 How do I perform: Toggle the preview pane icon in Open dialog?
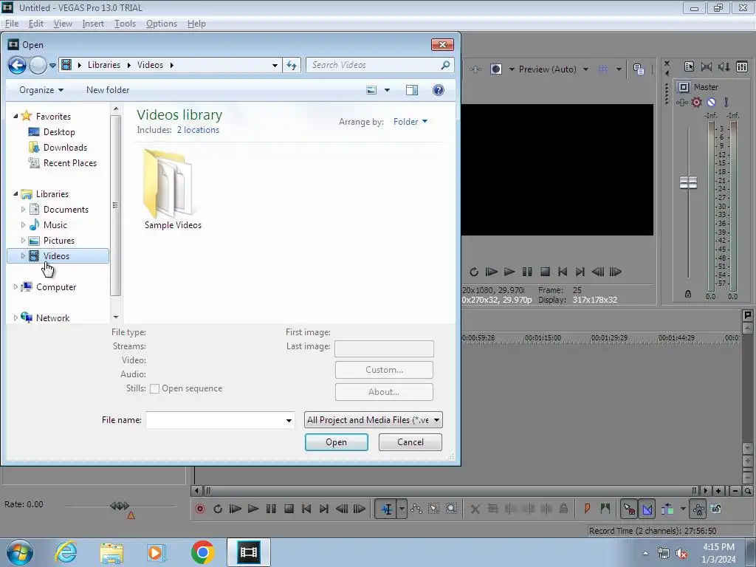click(412, 90)
